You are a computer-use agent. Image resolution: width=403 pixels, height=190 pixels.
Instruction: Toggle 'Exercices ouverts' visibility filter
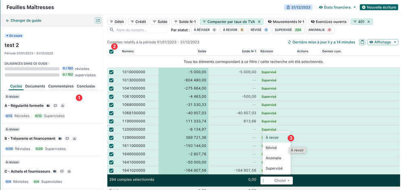pos(329,22)
